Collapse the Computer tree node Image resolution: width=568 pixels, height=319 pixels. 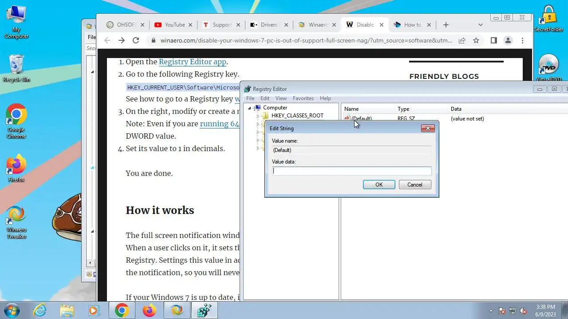click(250, 108)
